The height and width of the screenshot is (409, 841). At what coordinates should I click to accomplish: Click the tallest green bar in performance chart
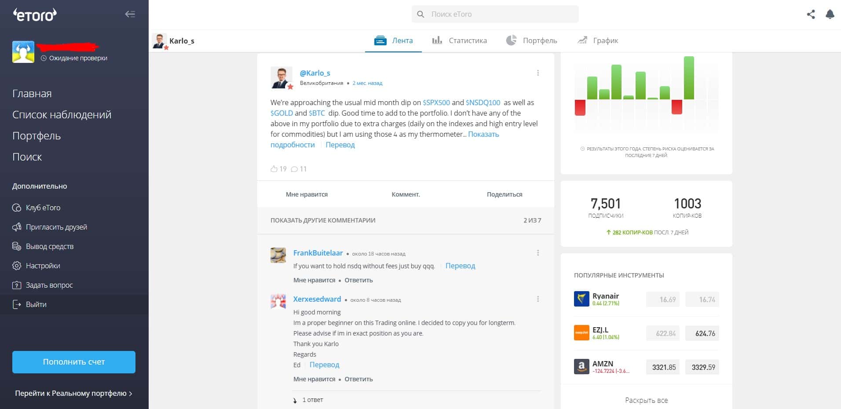tap(689, 78)
